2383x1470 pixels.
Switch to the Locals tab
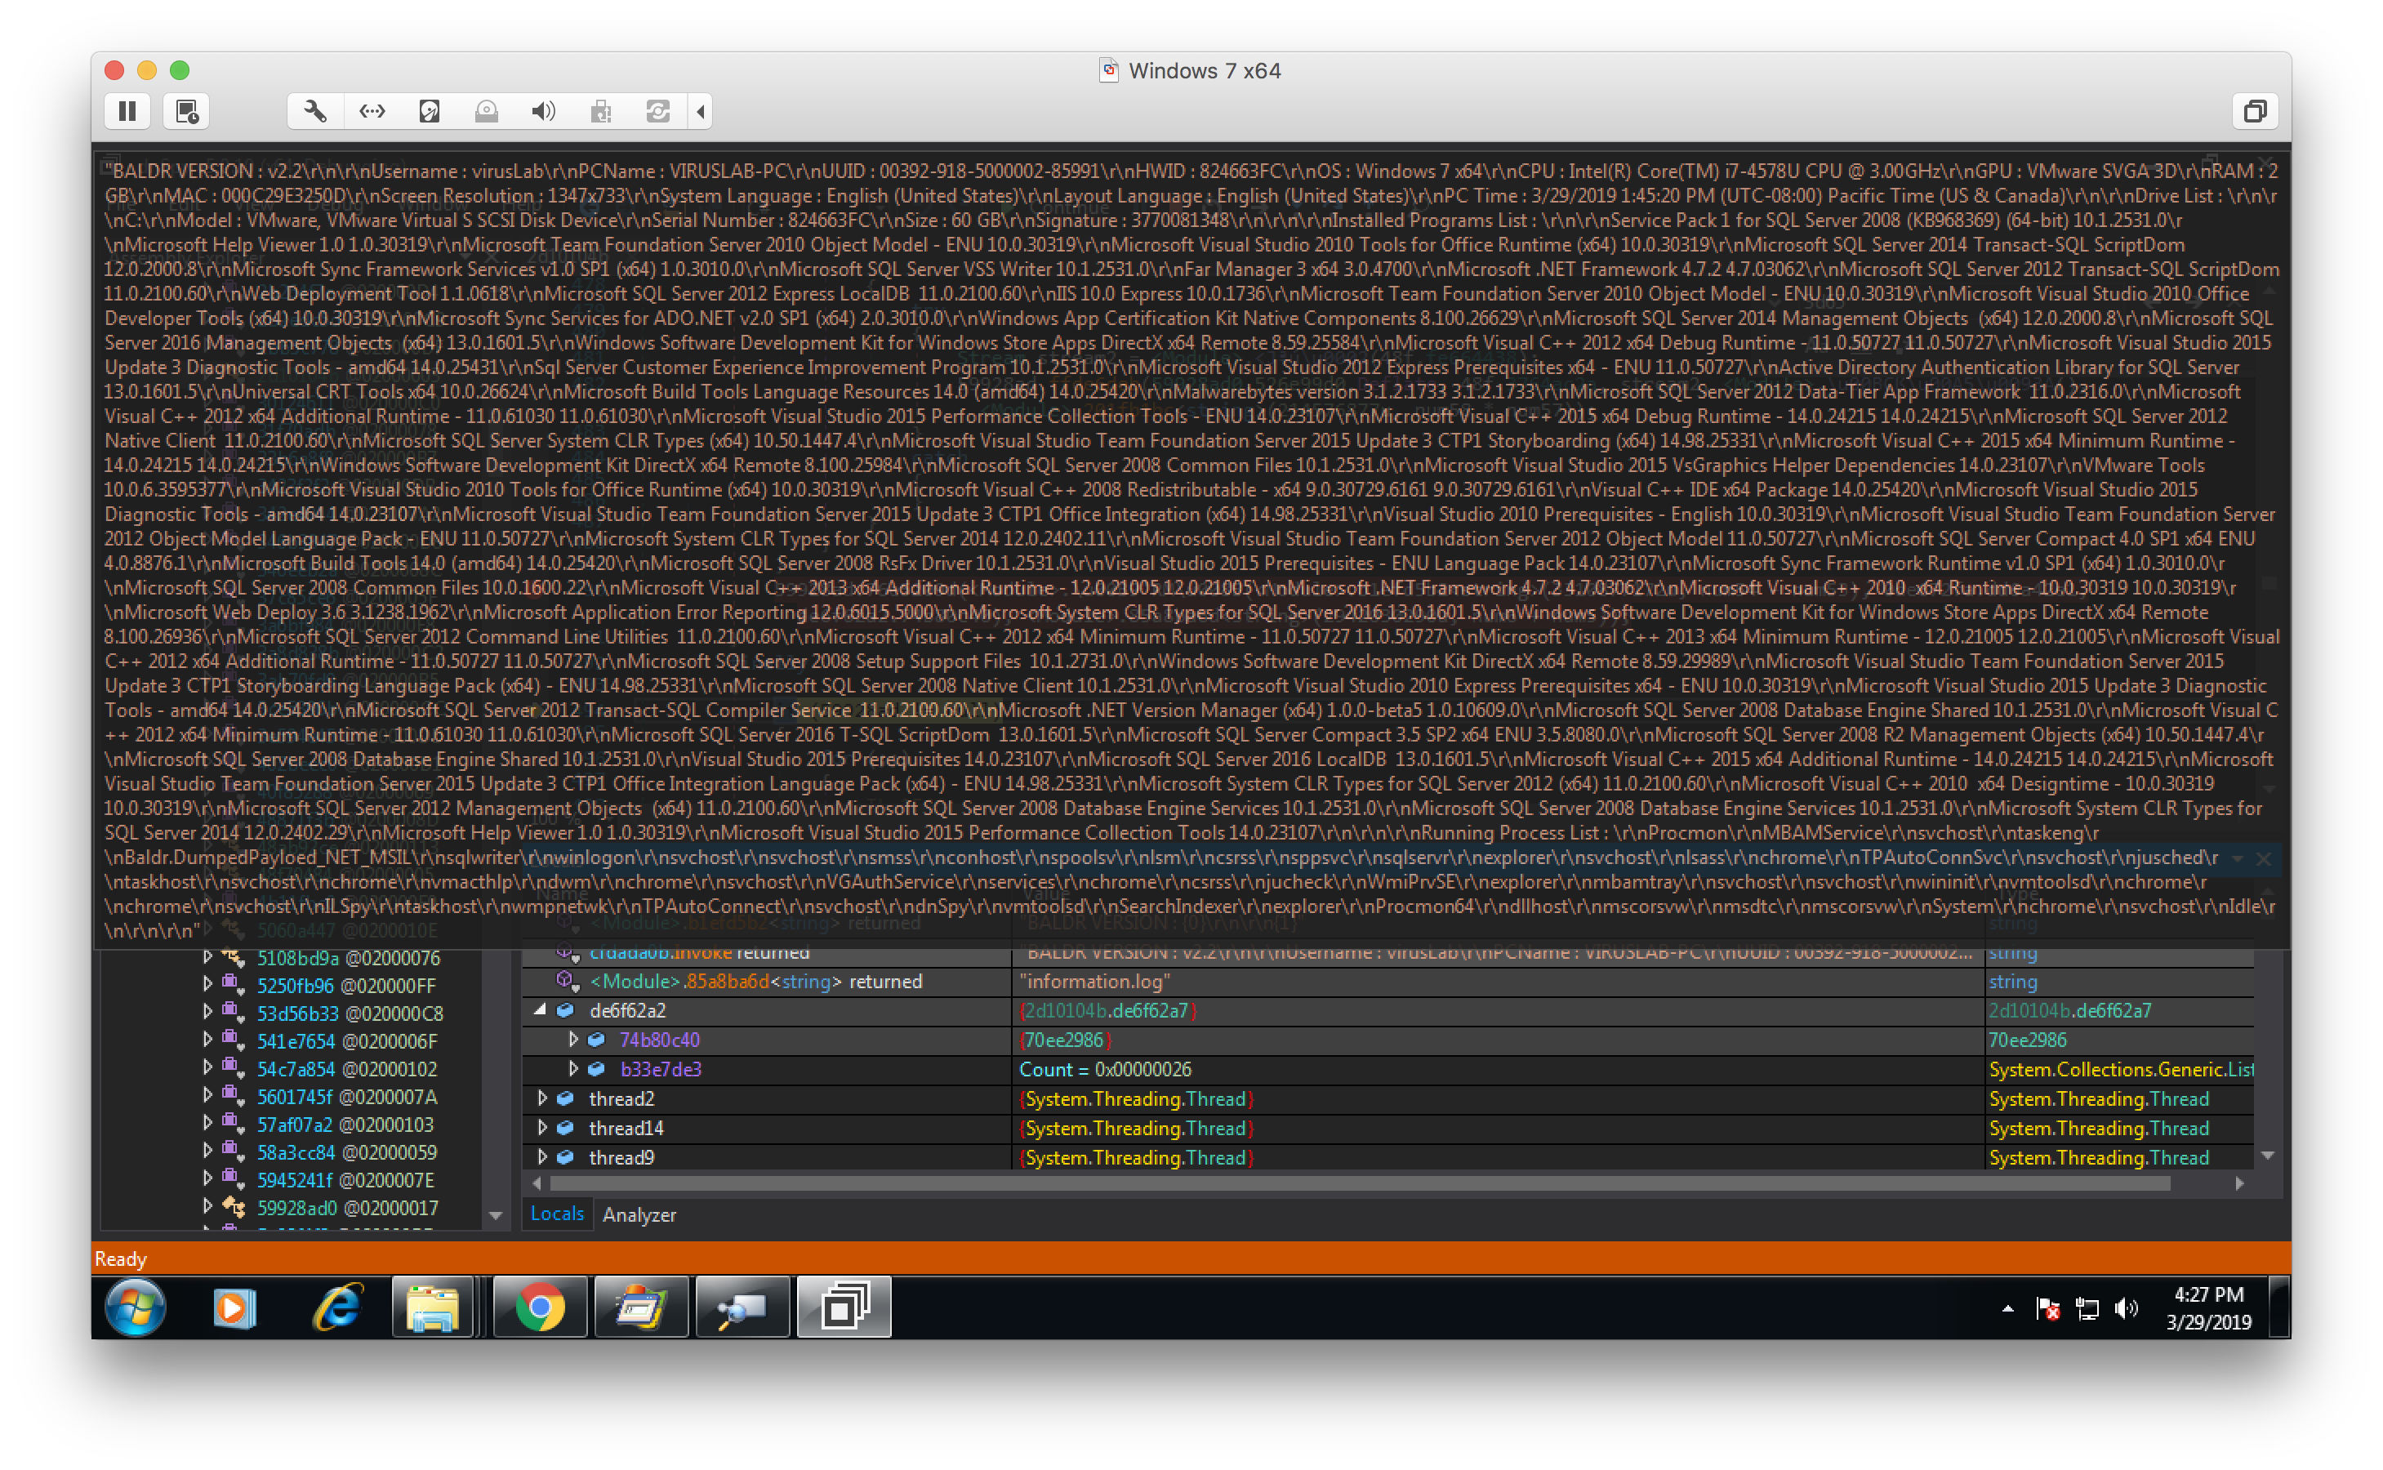pyautogui.click(x=557, y=1214)
